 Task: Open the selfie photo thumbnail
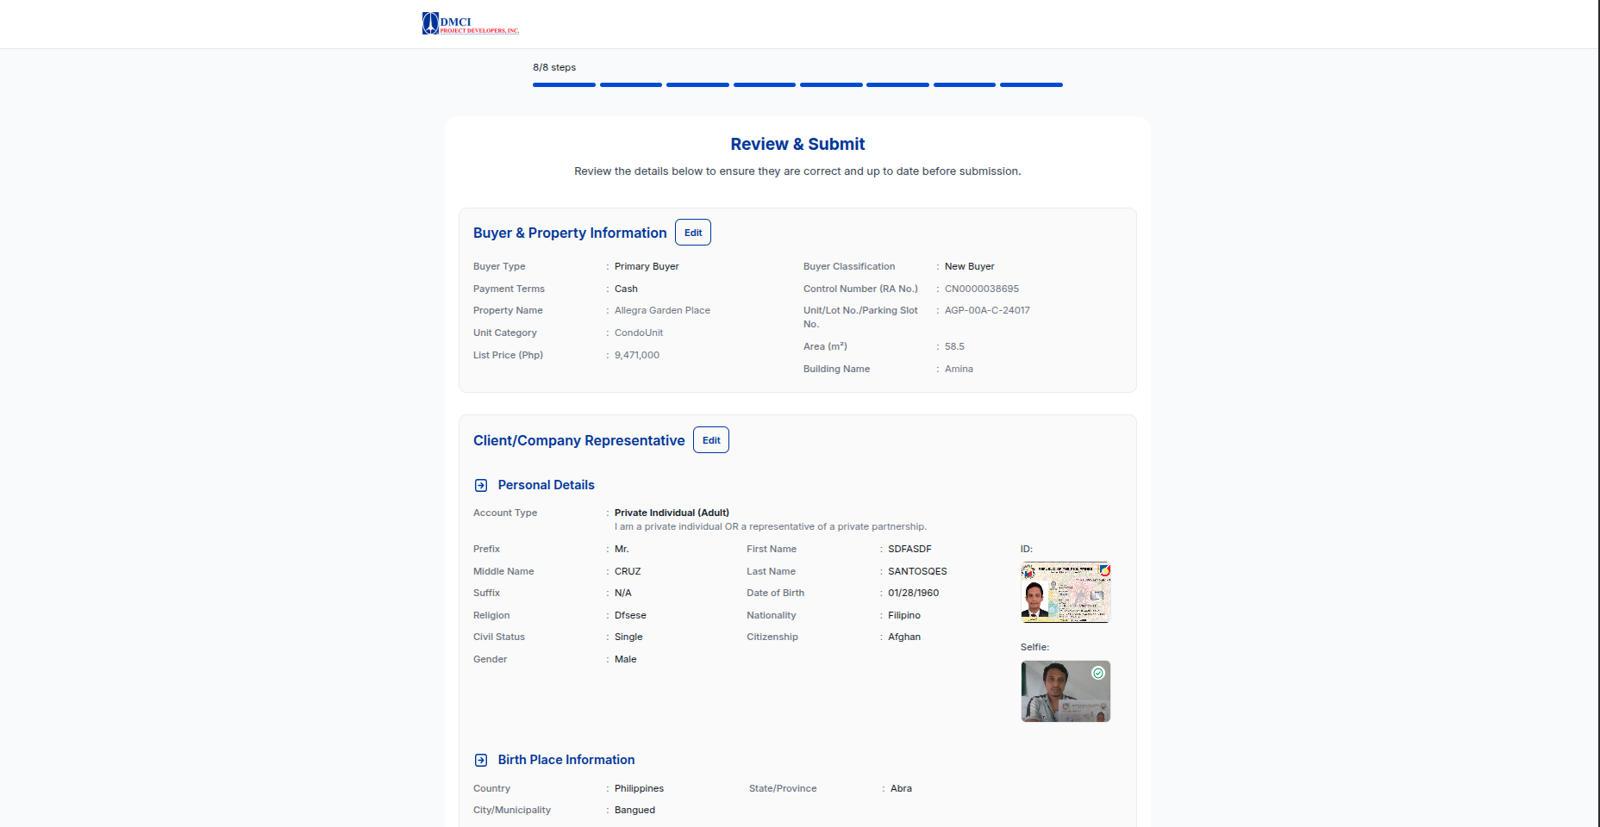coord(1066,691)
